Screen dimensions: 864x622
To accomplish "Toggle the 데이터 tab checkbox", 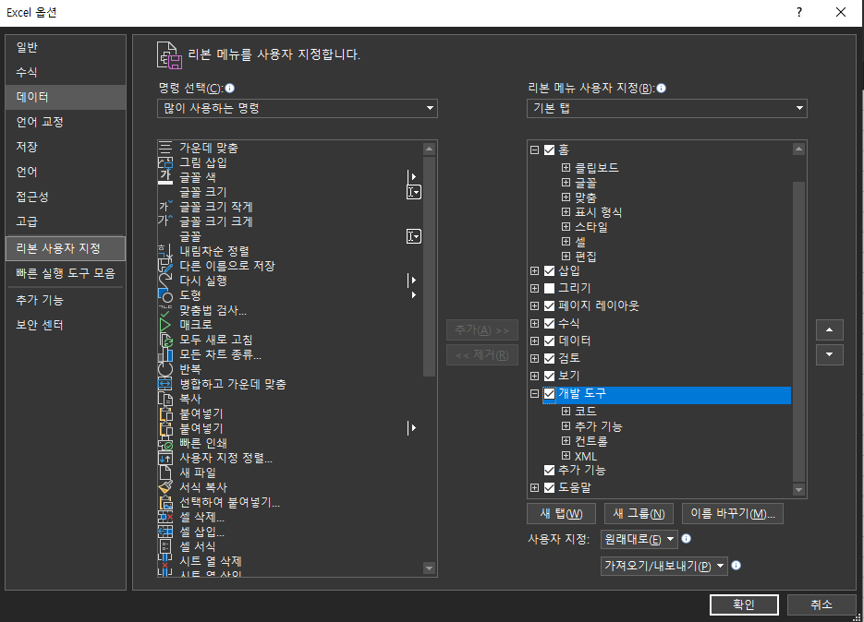I will [550, 341].
